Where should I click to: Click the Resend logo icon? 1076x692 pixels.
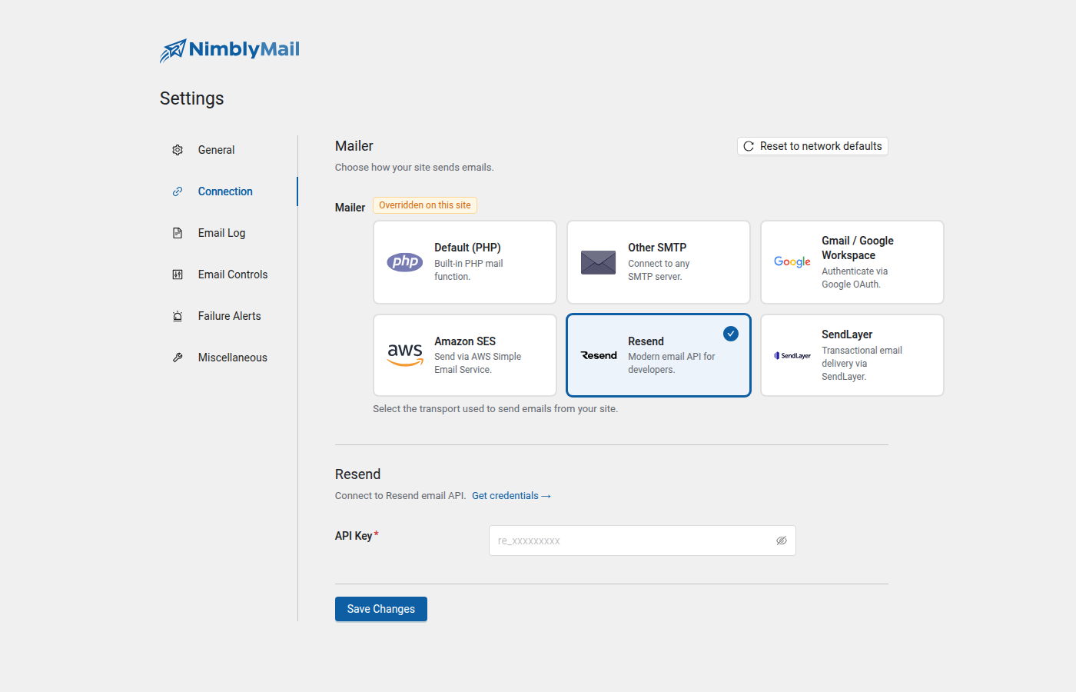(599, 355)
